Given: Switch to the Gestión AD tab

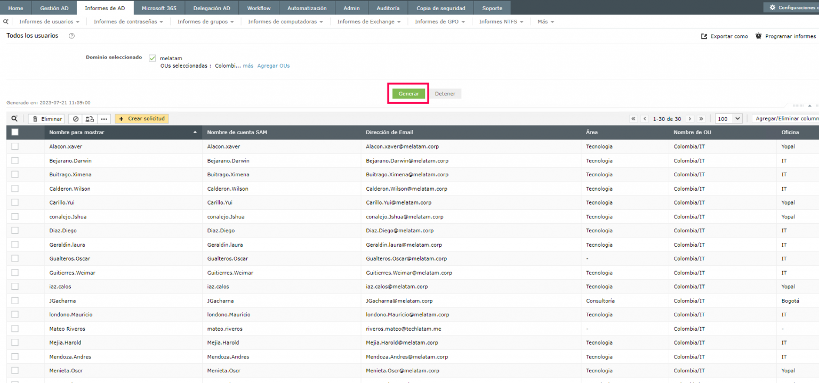Looking at the screenshot, I should click(x=54, y=8).
